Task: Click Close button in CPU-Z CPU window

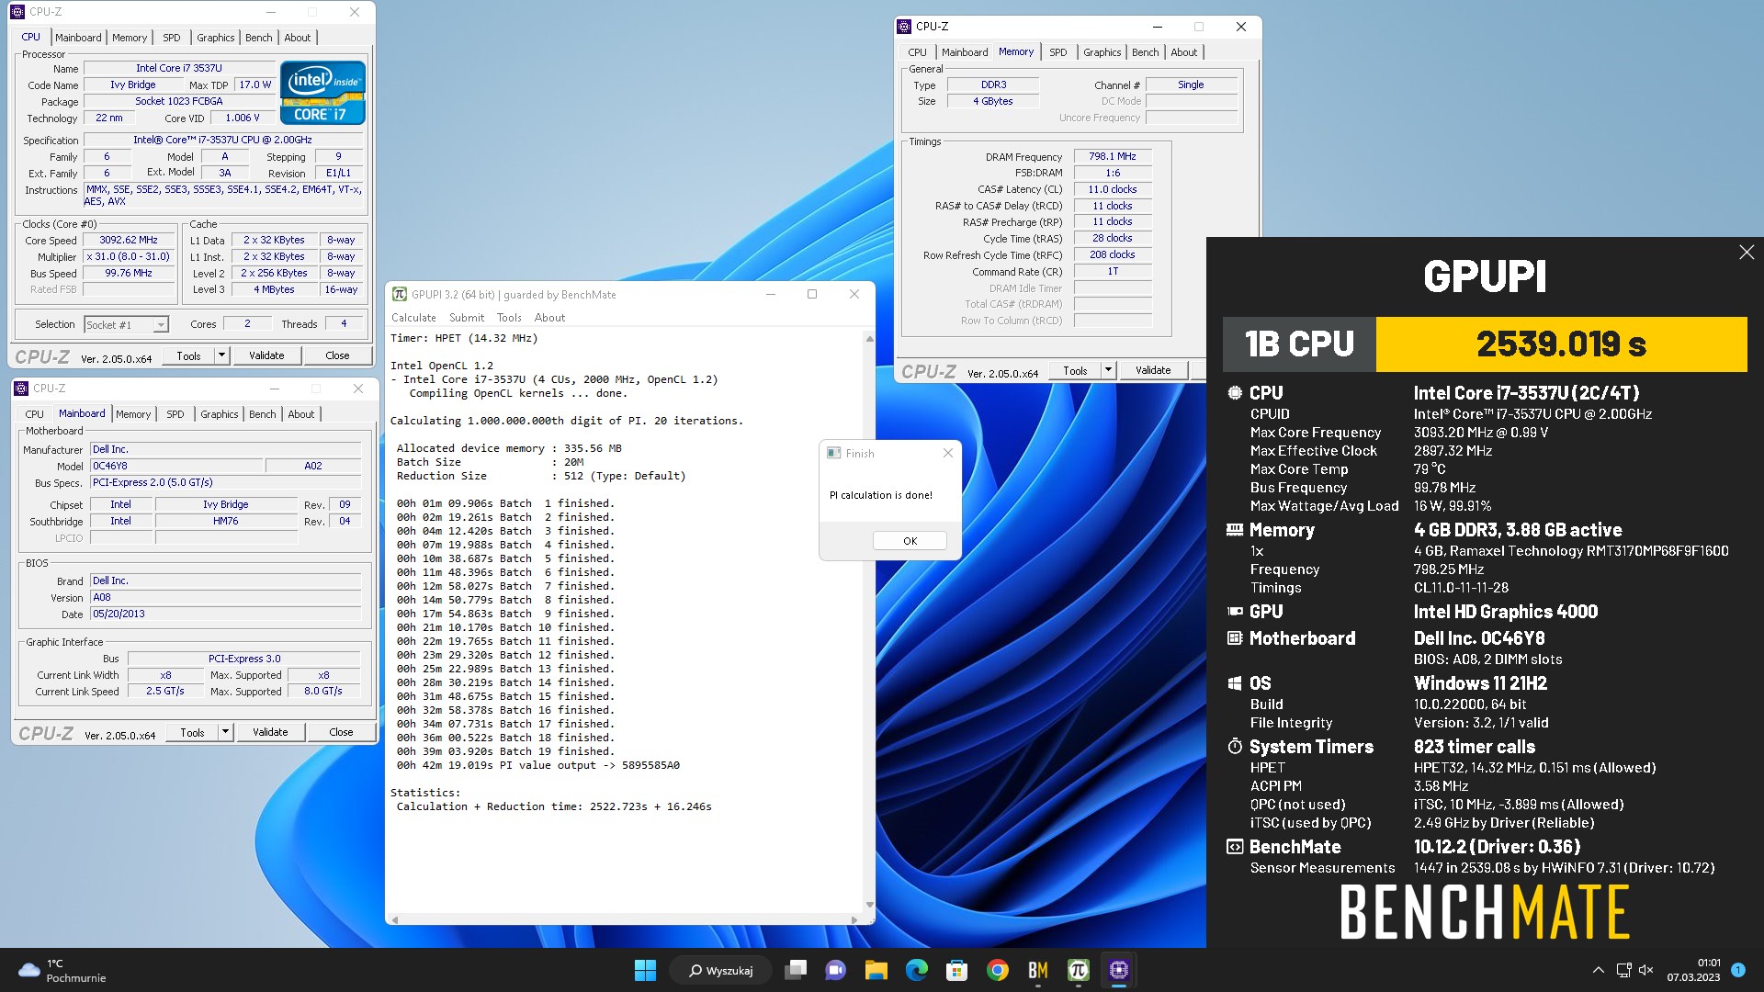Action: tap(337, 355)
